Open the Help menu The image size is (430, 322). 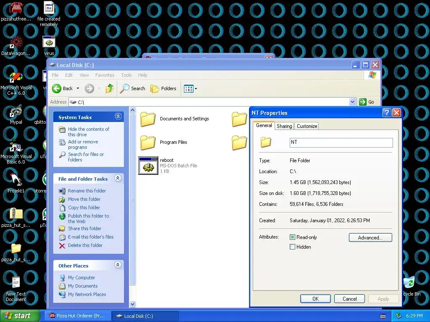click(142, 75)
